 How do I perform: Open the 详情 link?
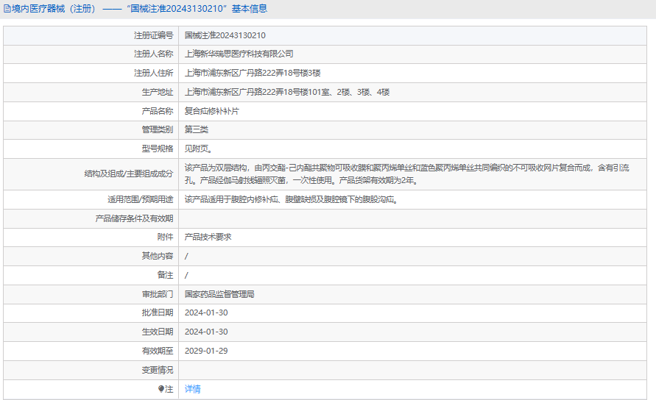[x=192, y=389]
